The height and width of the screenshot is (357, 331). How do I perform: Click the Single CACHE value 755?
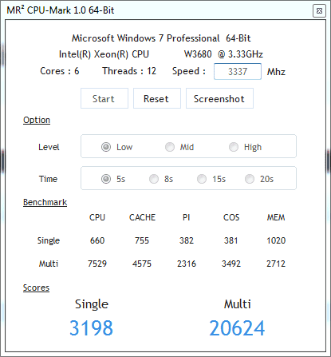142,240
